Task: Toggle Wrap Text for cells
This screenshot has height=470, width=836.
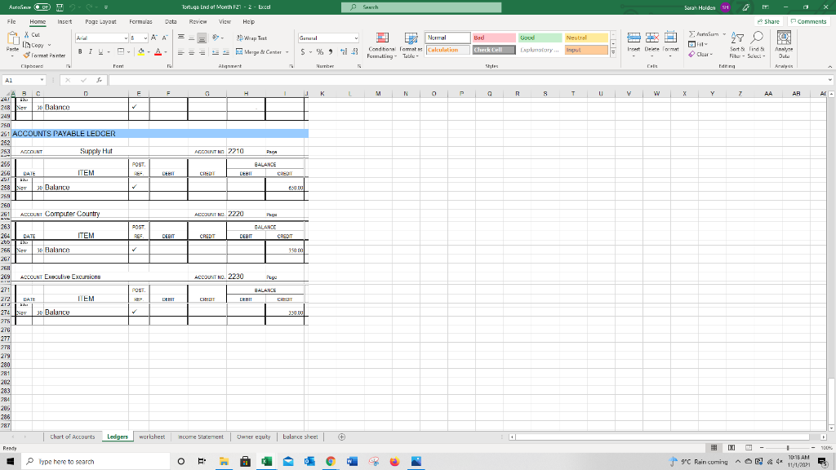Action: coord(251,38)
